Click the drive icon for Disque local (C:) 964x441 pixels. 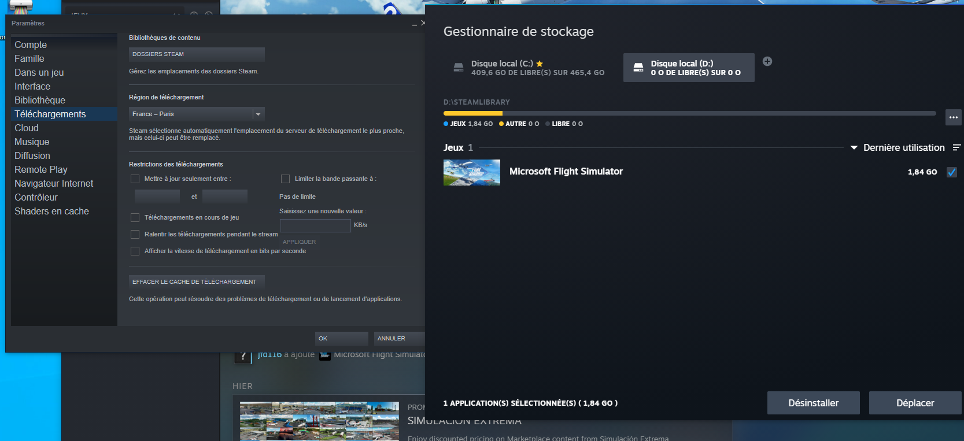coord(459,68)
